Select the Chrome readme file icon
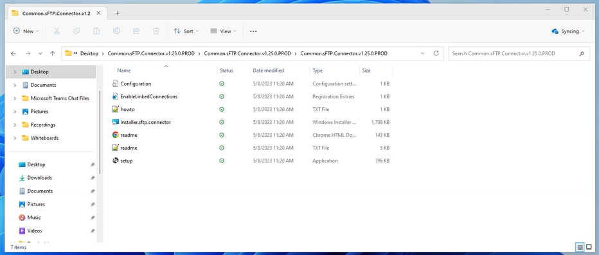Screen dimensions: 599x255 (x=116, y=135)
